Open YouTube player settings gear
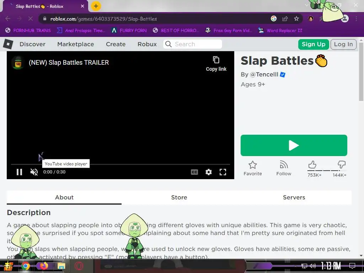364x273 pixels. pyautogui.click(x=208, y=172)
